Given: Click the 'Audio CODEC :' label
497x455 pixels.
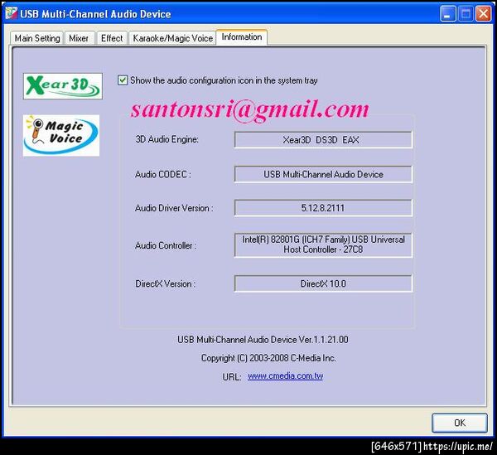Looking at the screenshot, I should (163, 174).
